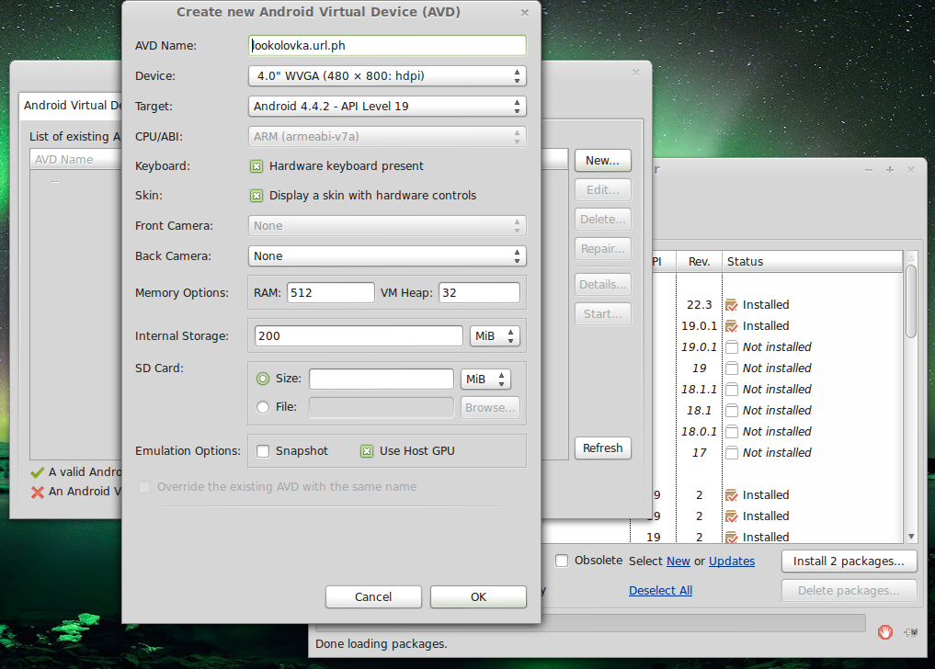This screenshot has width=935, height=669.
Task: Click the SDK Manager package list scrollbar thumb
Action: coord(910,301)
